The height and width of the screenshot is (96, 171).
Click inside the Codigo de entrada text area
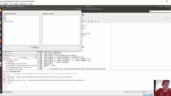(21, 30)
